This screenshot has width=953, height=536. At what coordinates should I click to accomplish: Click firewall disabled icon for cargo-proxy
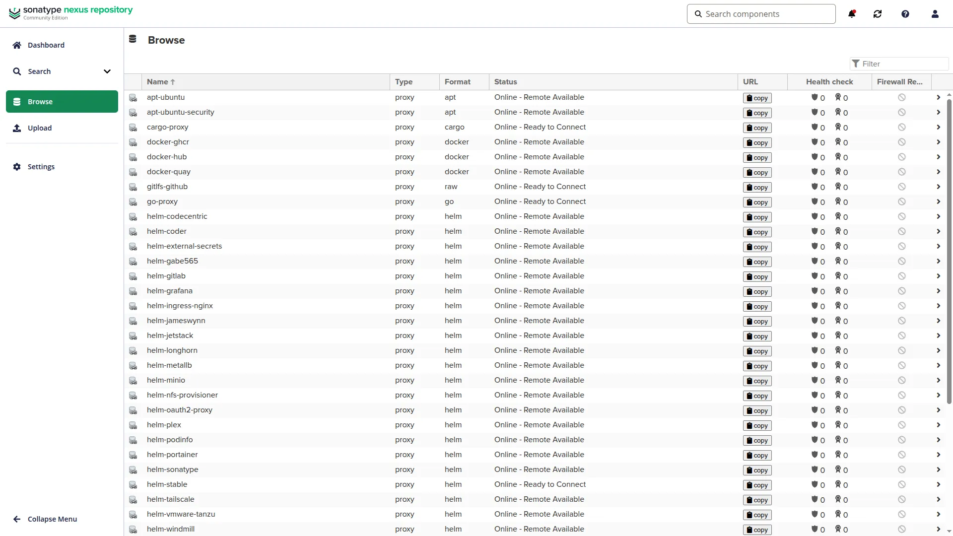[902, 127]
